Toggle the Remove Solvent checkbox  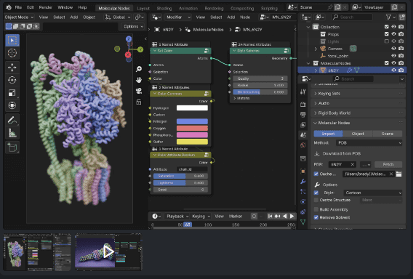(x=316, y=217)
